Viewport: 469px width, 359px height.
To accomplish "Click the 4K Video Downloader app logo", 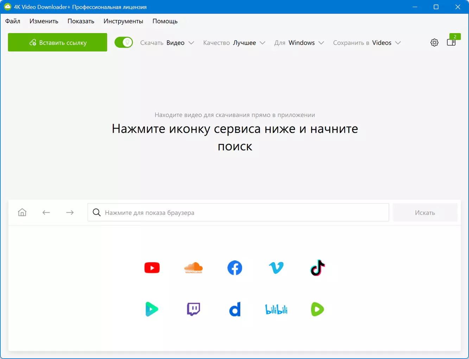I will [7, 7].
